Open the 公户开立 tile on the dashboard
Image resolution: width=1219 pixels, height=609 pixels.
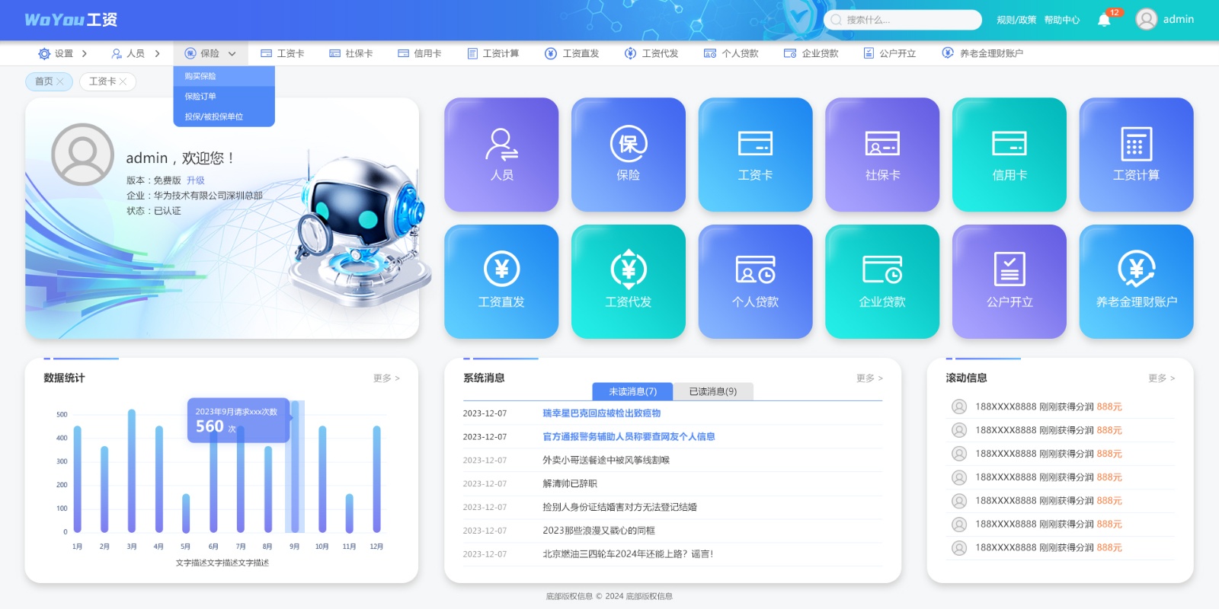pyautogui.click(x=1009, y=282)
